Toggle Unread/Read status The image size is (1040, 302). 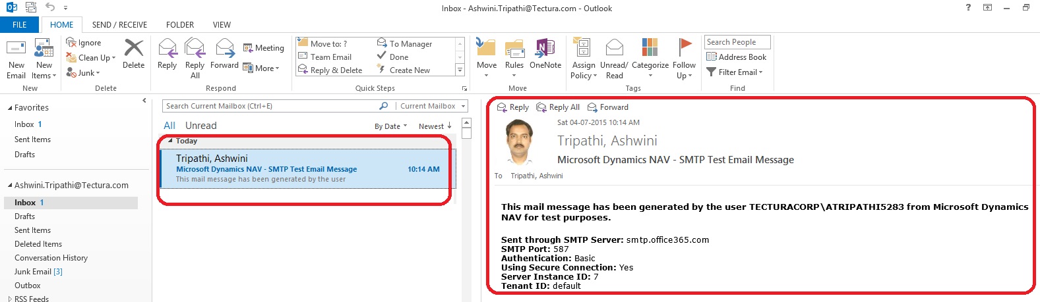click(614, 59)
